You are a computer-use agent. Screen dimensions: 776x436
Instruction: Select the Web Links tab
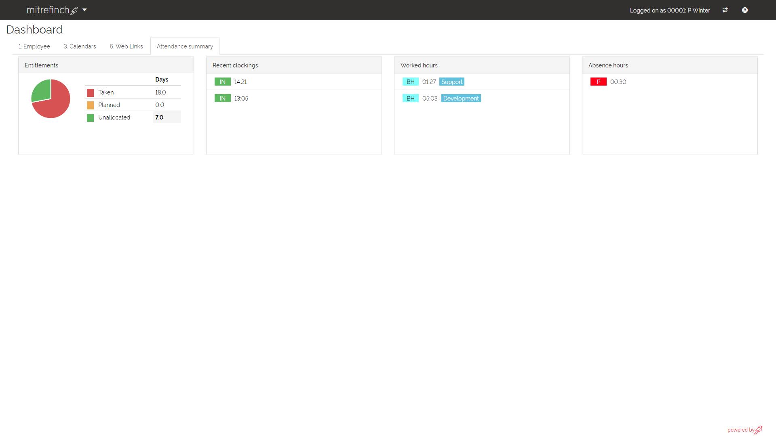(x=126, y=46)
